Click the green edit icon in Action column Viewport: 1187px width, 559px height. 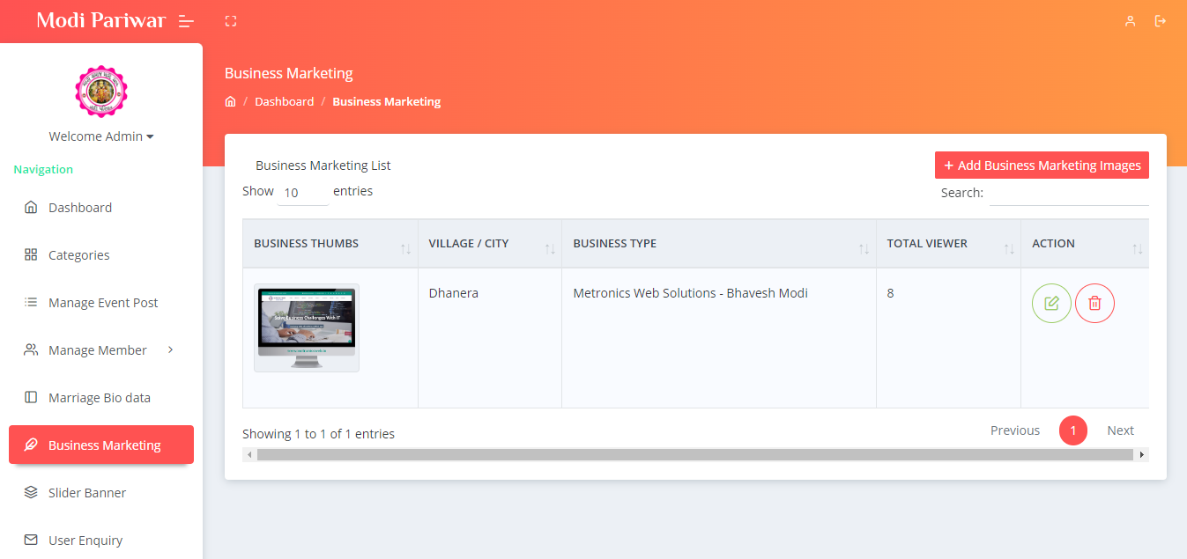pos(1051,304)
